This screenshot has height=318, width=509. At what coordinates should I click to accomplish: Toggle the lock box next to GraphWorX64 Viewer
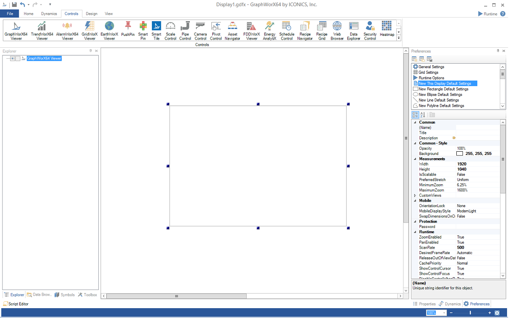click(x=18, y=59)
